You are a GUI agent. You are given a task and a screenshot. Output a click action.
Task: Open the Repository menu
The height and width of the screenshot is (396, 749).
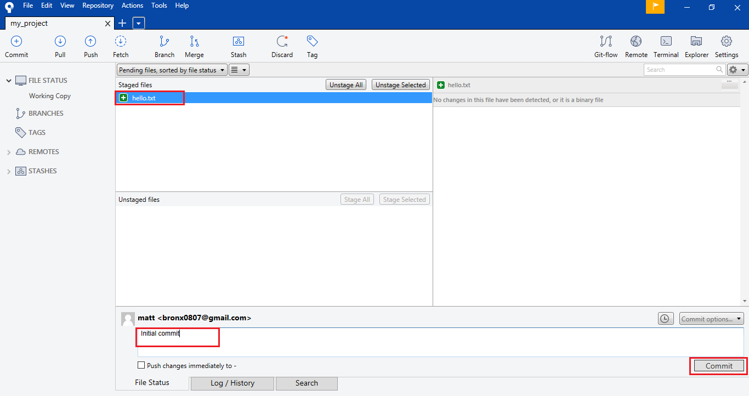pyautogui.click(x=98, y=5)
